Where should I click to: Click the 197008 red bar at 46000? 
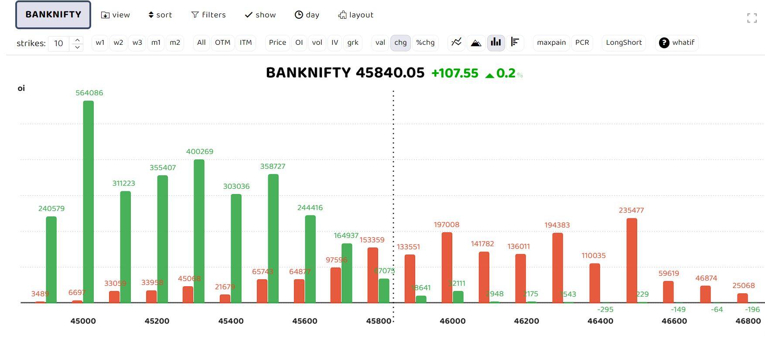[447, 267]
